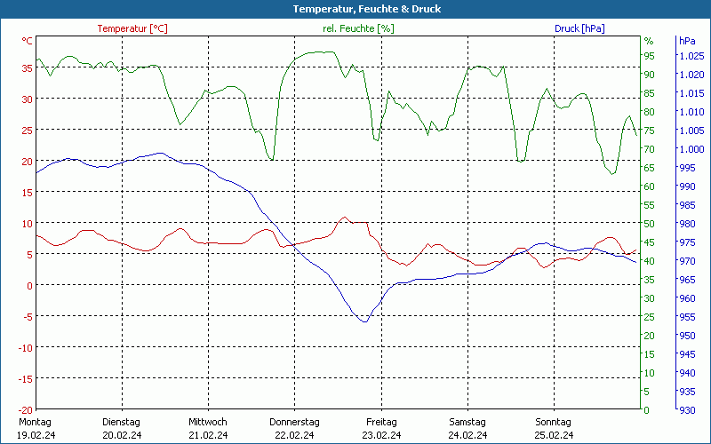
Task: Click the green humidity value "40"
Action: (x=650, y=261)
